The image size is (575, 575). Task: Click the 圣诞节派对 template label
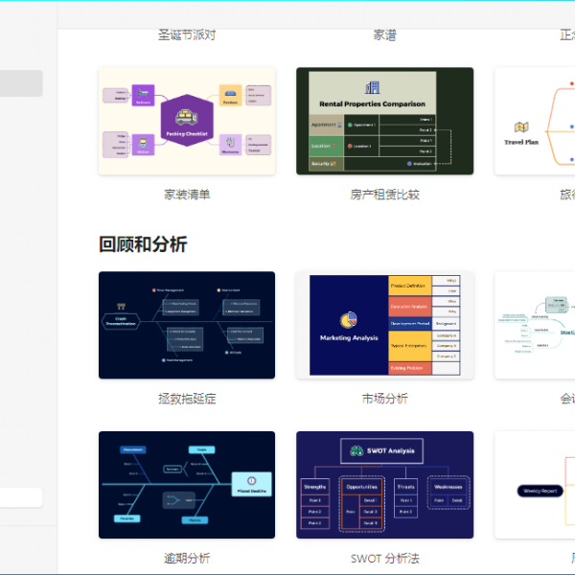[x=187, y=35]
